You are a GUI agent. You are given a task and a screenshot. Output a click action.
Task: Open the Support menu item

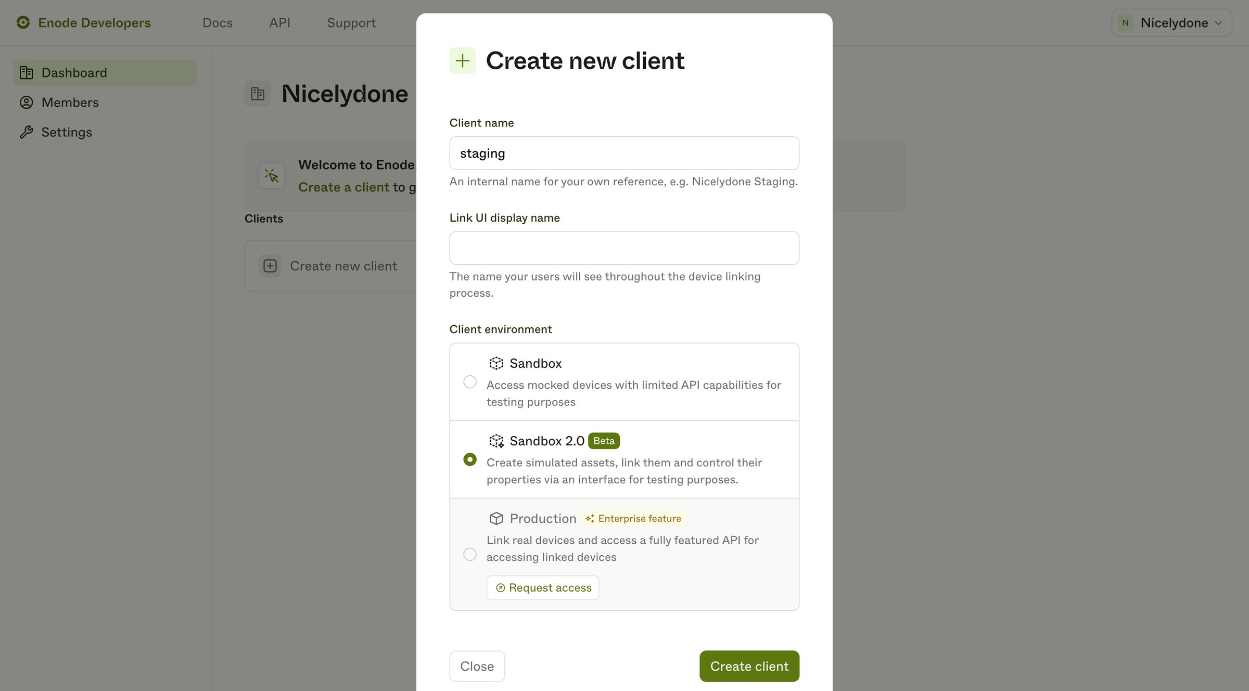click(351, 22)
